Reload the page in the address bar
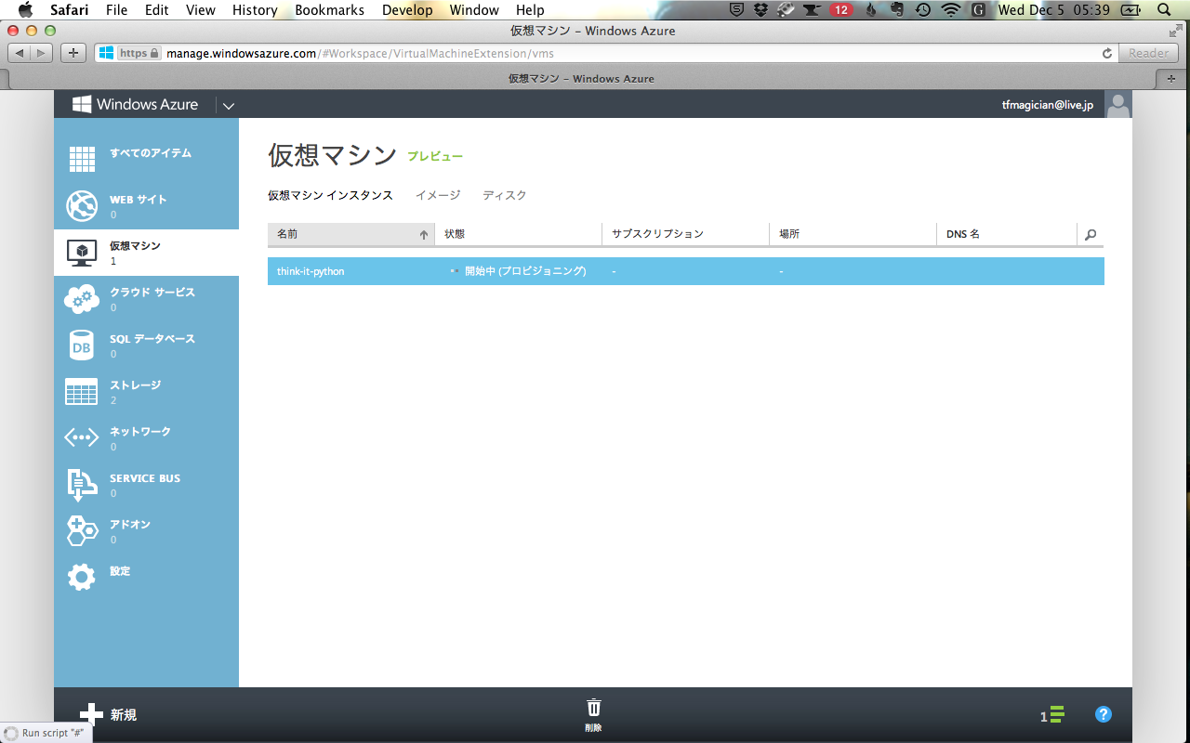 1106,54
